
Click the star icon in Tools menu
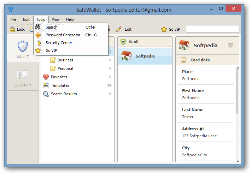pos(38,50)
